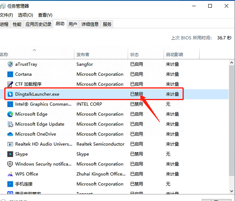Open the 文件(F) menu
This screenshot has height=201, width=235.
6,15
